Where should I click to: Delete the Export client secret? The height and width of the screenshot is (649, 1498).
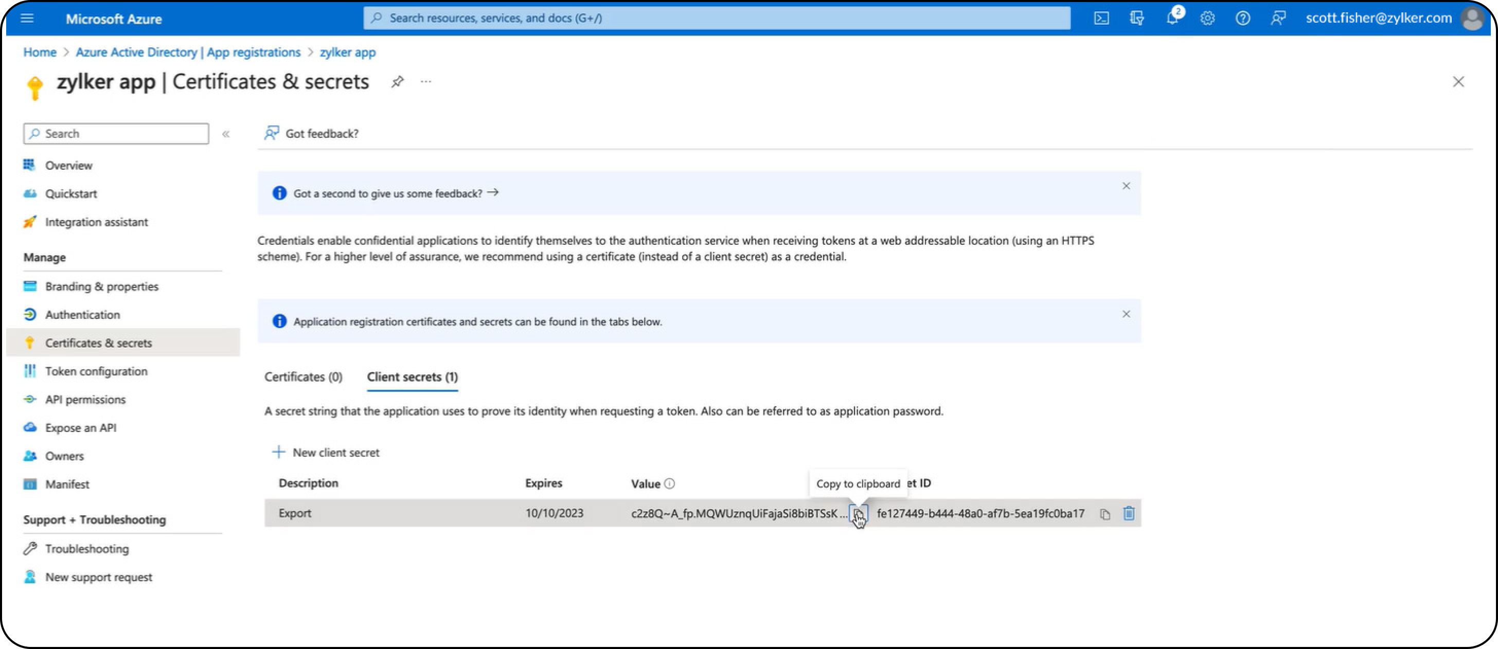click(1128, 514)
